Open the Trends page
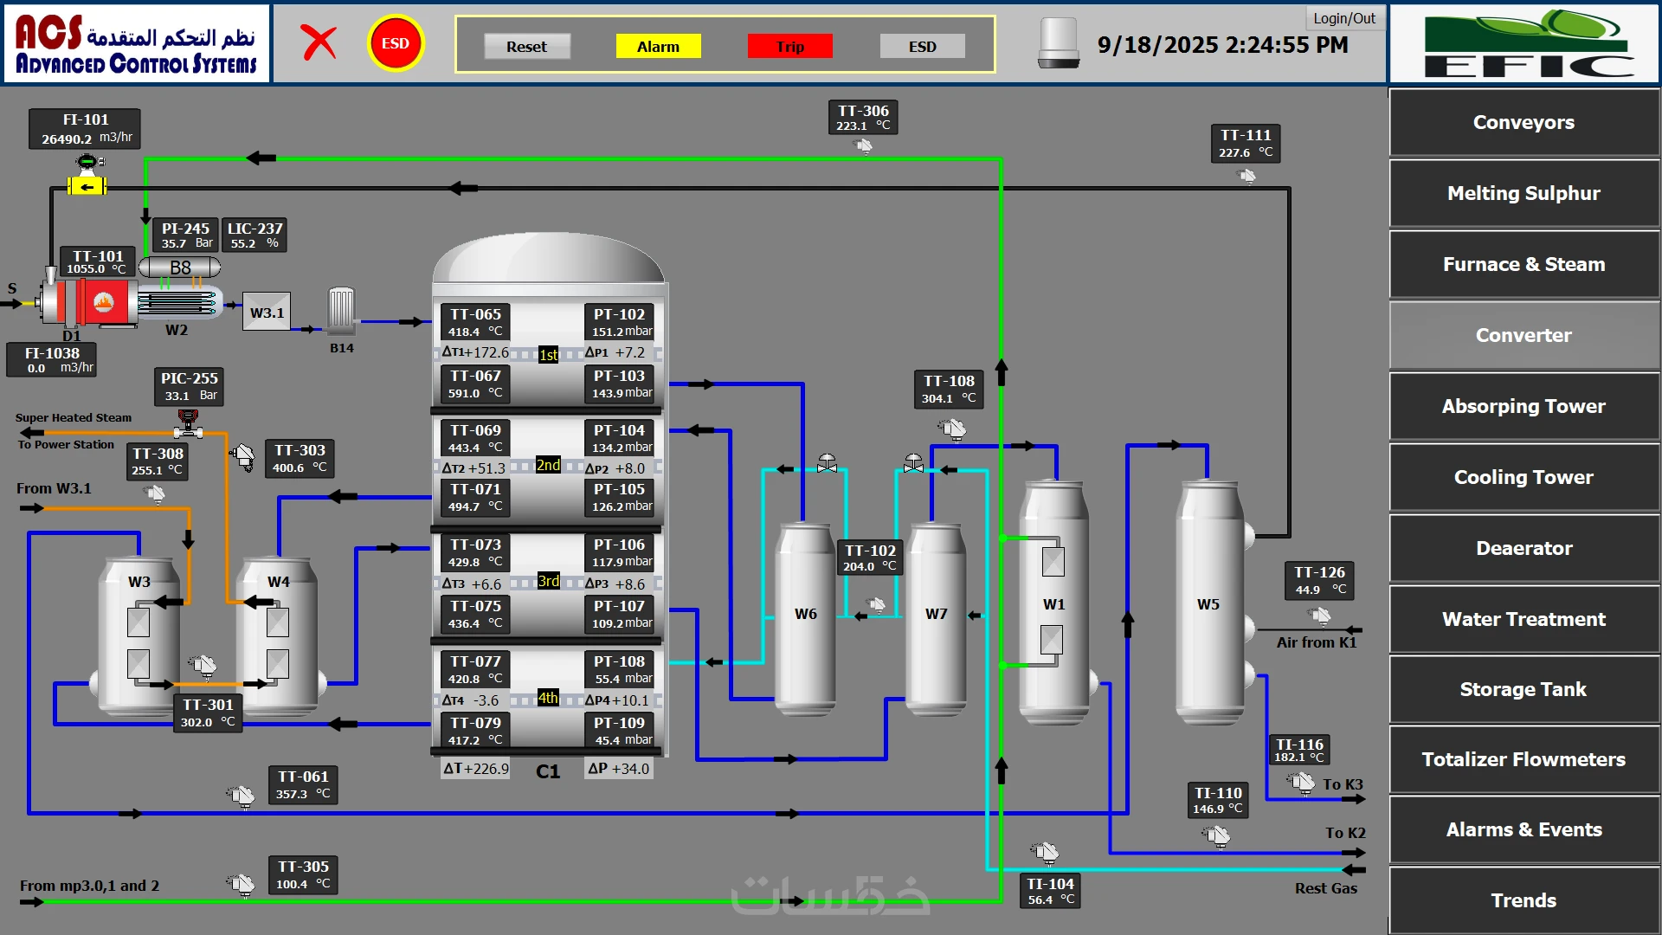 click(x=1523, y=900)
